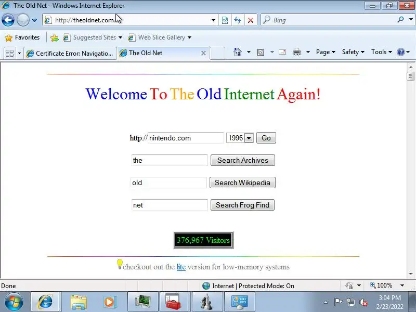Screen dimensions: 416x312
Task: Open the 100% zoom level dropdown
Action: 402,285
